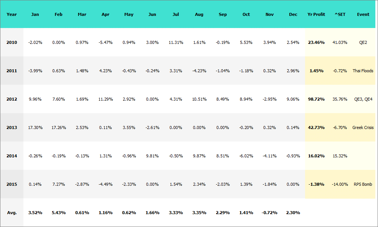This screenshot has width=378, height=227.
Task: Click the 9.87% cell for August 2014
Action: click(x=199, y=156)
